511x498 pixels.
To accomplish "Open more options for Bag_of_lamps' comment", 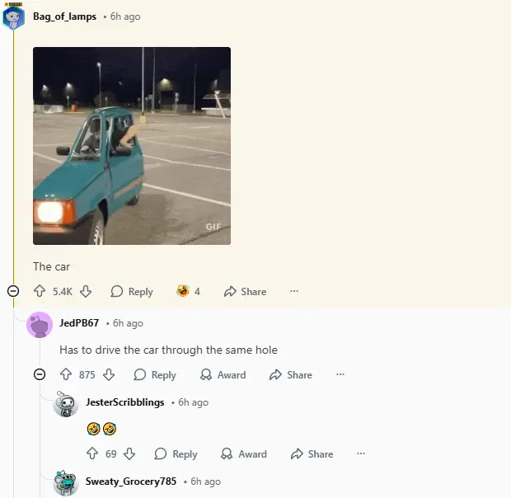I will click(294, 291).
